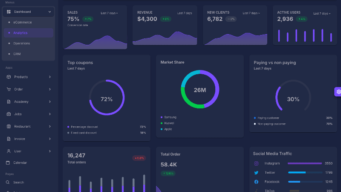
Task: Click the Instagram icon in Social Media Traffic
Action: click(256, 163)
